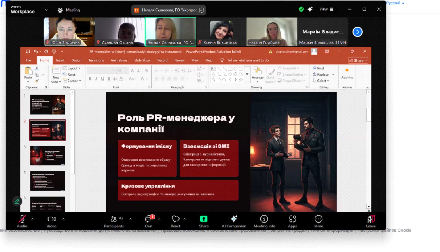The width and height of the screenshot is (440, 252).
Task: Toggle the annotation pencil button
Action: coord(17,201)
